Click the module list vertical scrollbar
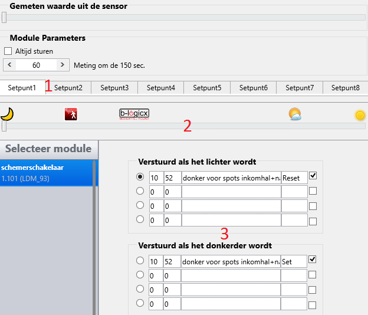This screenshot has width=368, height=315. [x=94, y=237]
